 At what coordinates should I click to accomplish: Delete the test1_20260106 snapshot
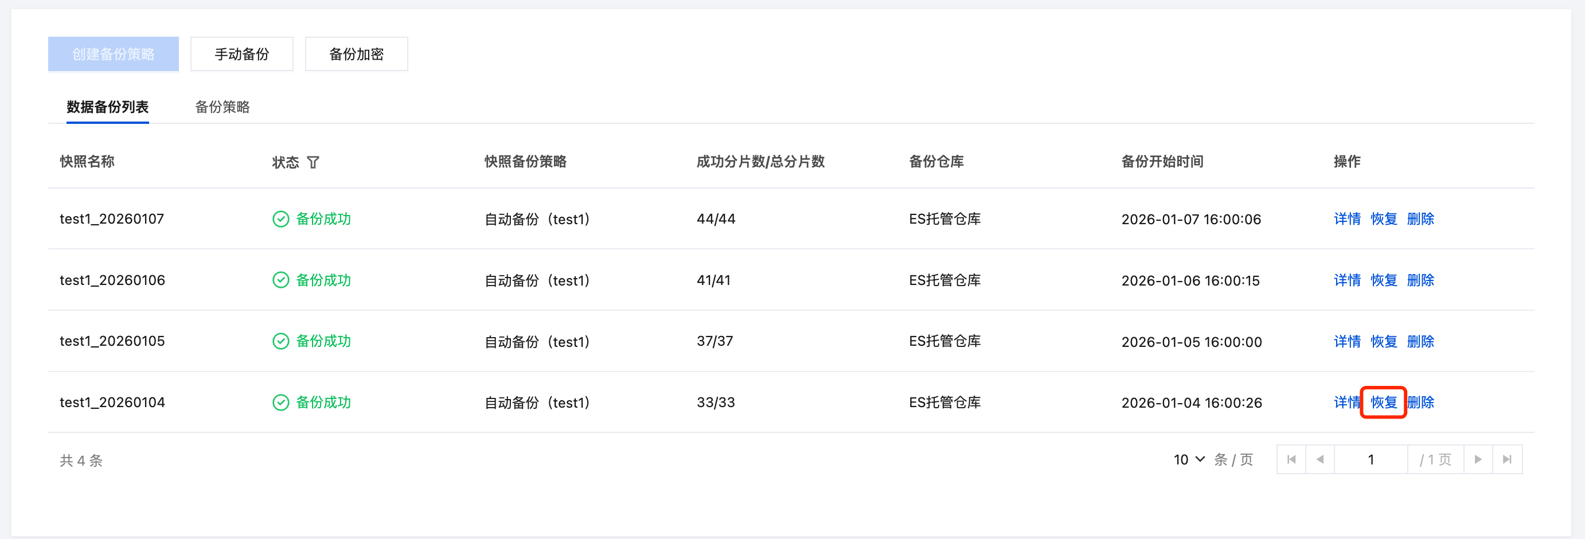tap(1420, 280)
